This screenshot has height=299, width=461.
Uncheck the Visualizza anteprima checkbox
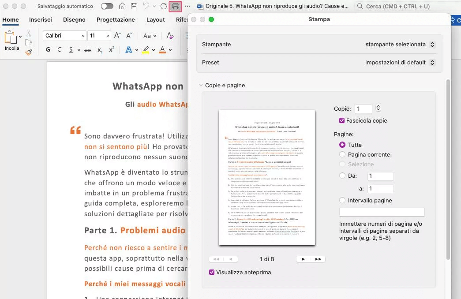212,272
